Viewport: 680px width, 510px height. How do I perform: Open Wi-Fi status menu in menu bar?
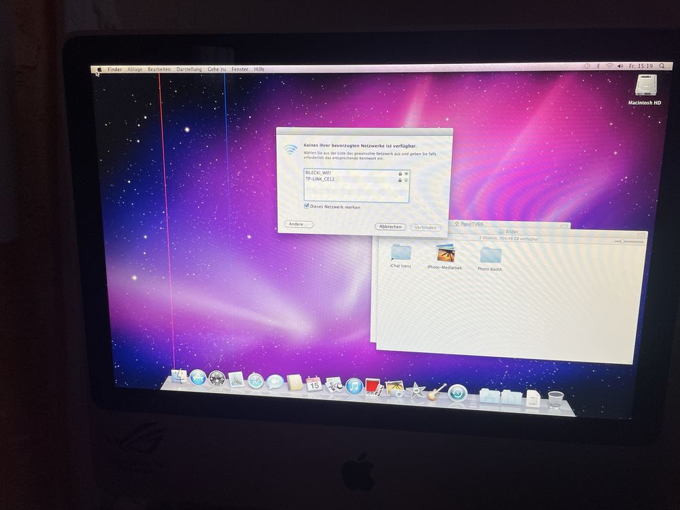click(x=609, y=66)
